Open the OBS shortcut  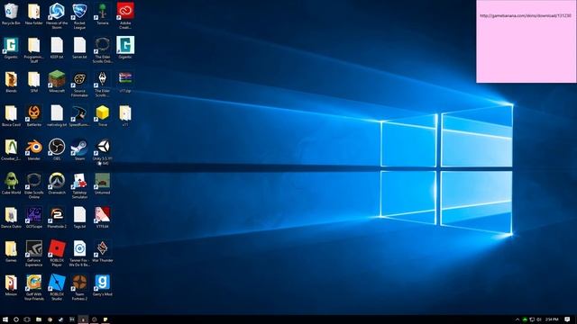pyautogui.click(x=57, y=149)
